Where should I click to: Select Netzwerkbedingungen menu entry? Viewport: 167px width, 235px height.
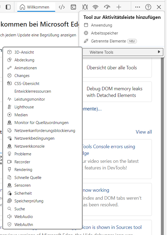coord(34,138)
